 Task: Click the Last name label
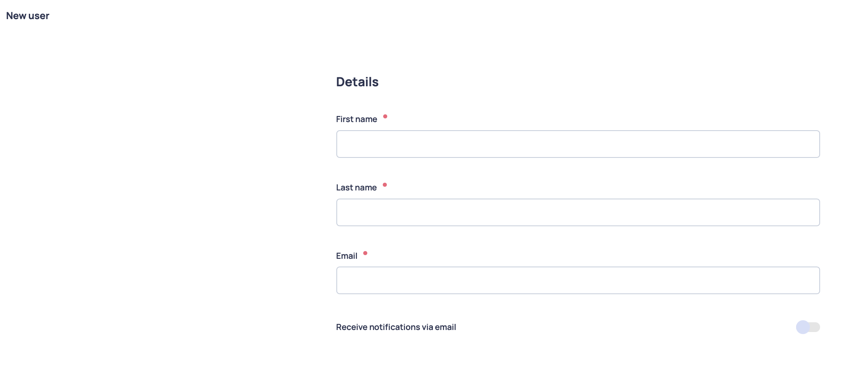point(356,188)
